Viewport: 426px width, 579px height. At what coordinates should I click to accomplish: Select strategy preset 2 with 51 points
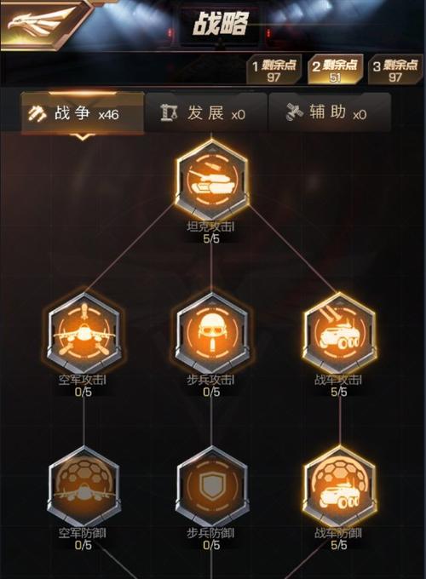click(335, 70)
